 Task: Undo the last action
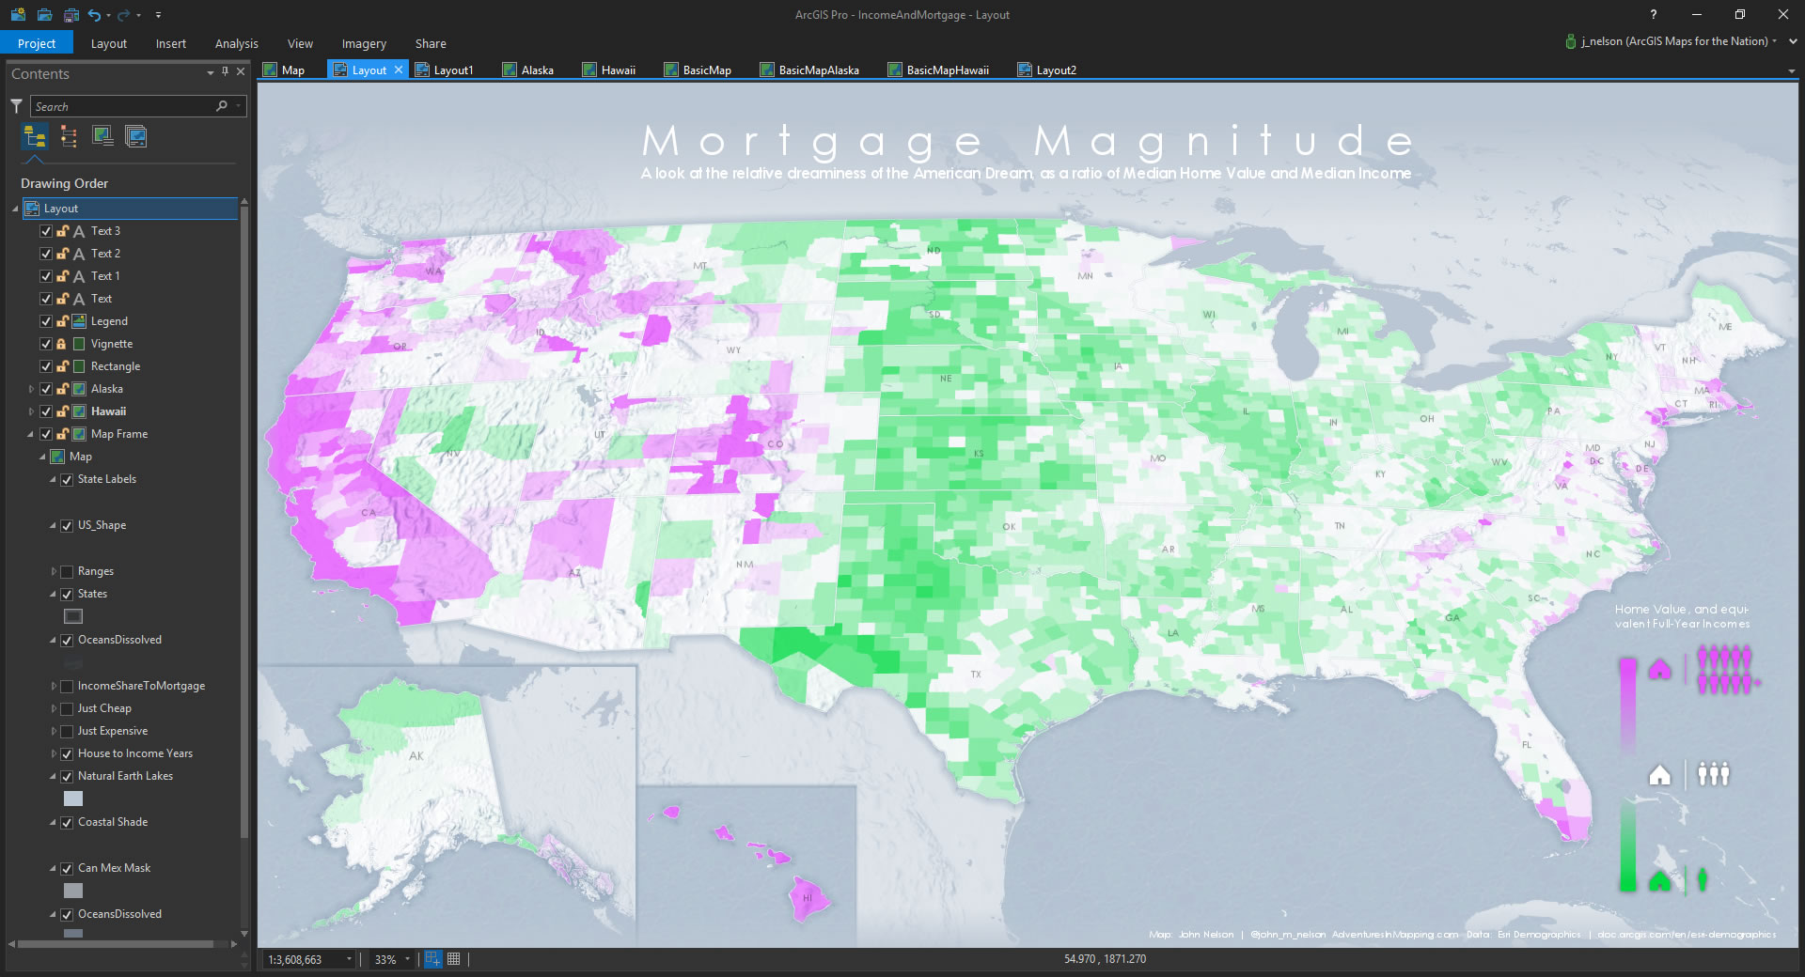click(94, 15)
